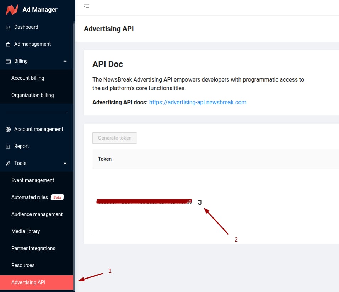Click the Advertising API page title
This screenshot has width=339, height=292.
click(109, 29)
